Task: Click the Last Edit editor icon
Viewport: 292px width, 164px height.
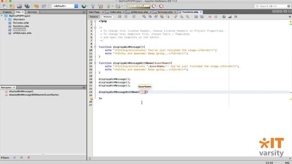Action: pos(120,17)
